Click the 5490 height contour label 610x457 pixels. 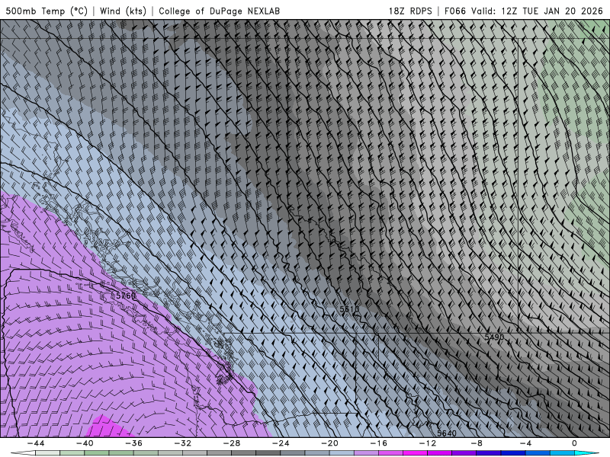494,337
